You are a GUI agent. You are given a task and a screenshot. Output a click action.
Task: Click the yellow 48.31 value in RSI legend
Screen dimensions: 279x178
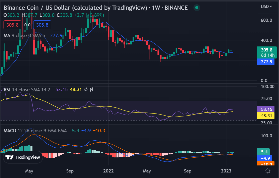click(76, 90)
